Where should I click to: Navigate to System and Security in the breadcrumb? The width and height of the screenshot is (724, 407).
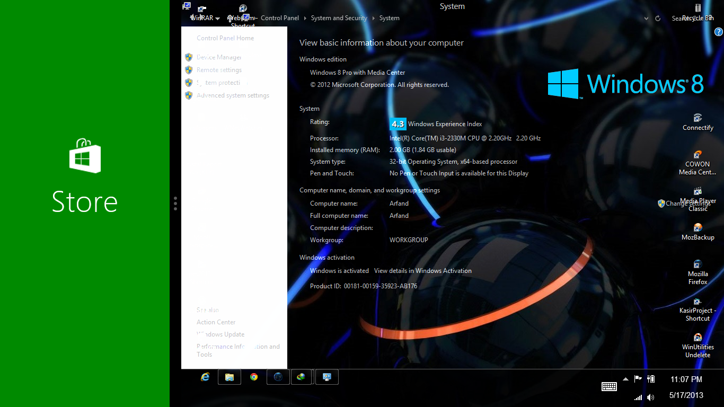339,17
